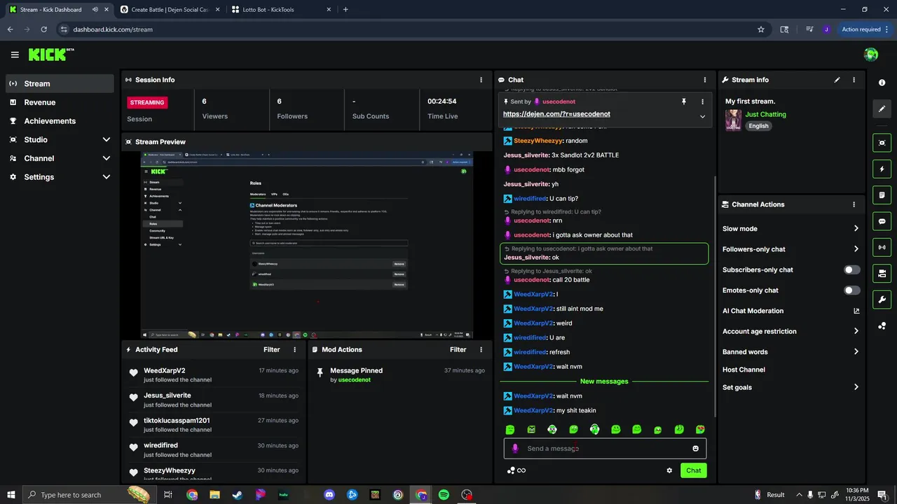Image resolution: width=897 pixels, height=504 pixels.
Task: Click the Just Chatting category link
Action: [x=765, y=114]
